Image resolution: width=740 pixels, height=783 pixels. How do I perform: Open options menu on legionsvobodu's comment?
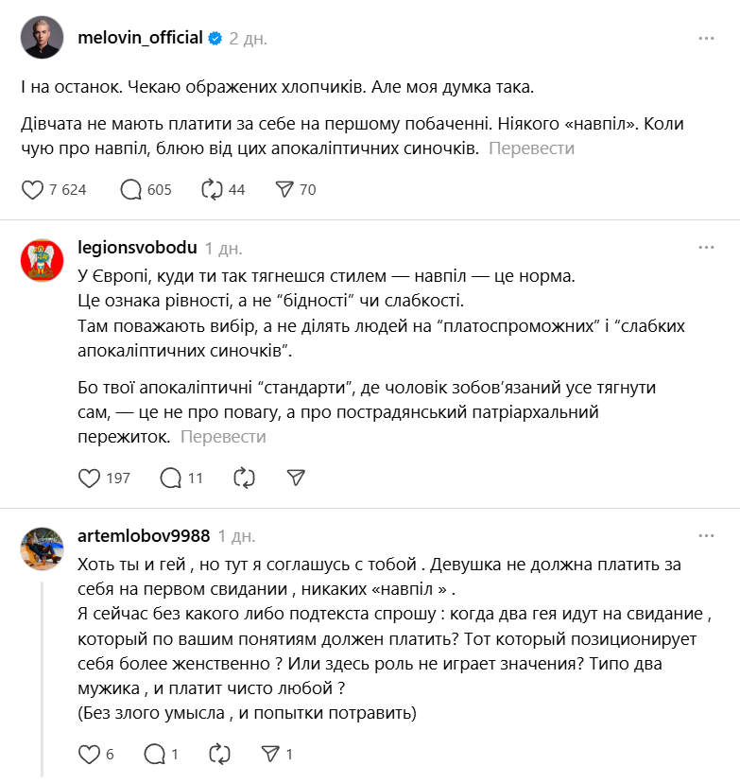pyautogui.click(x=705, y=246)
